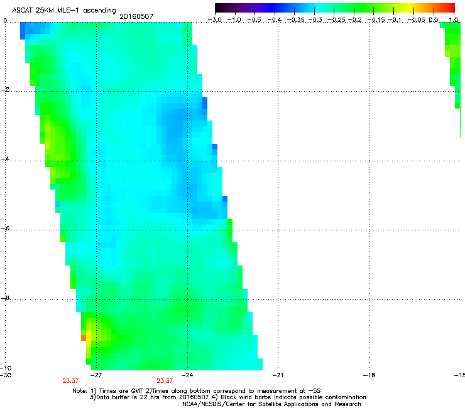The image size is (465, 408).
Task: Select the -0.15 color scale label
Action: [x=376, y=20]
